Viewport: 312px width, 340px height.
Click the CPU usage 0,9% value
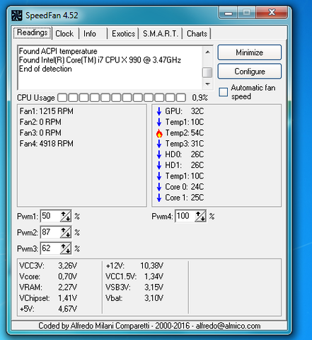click(x=200, y=98)
